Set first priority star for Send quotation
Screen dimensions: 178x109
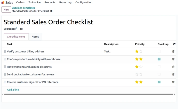pyautogui.click(x=137, y=74)
